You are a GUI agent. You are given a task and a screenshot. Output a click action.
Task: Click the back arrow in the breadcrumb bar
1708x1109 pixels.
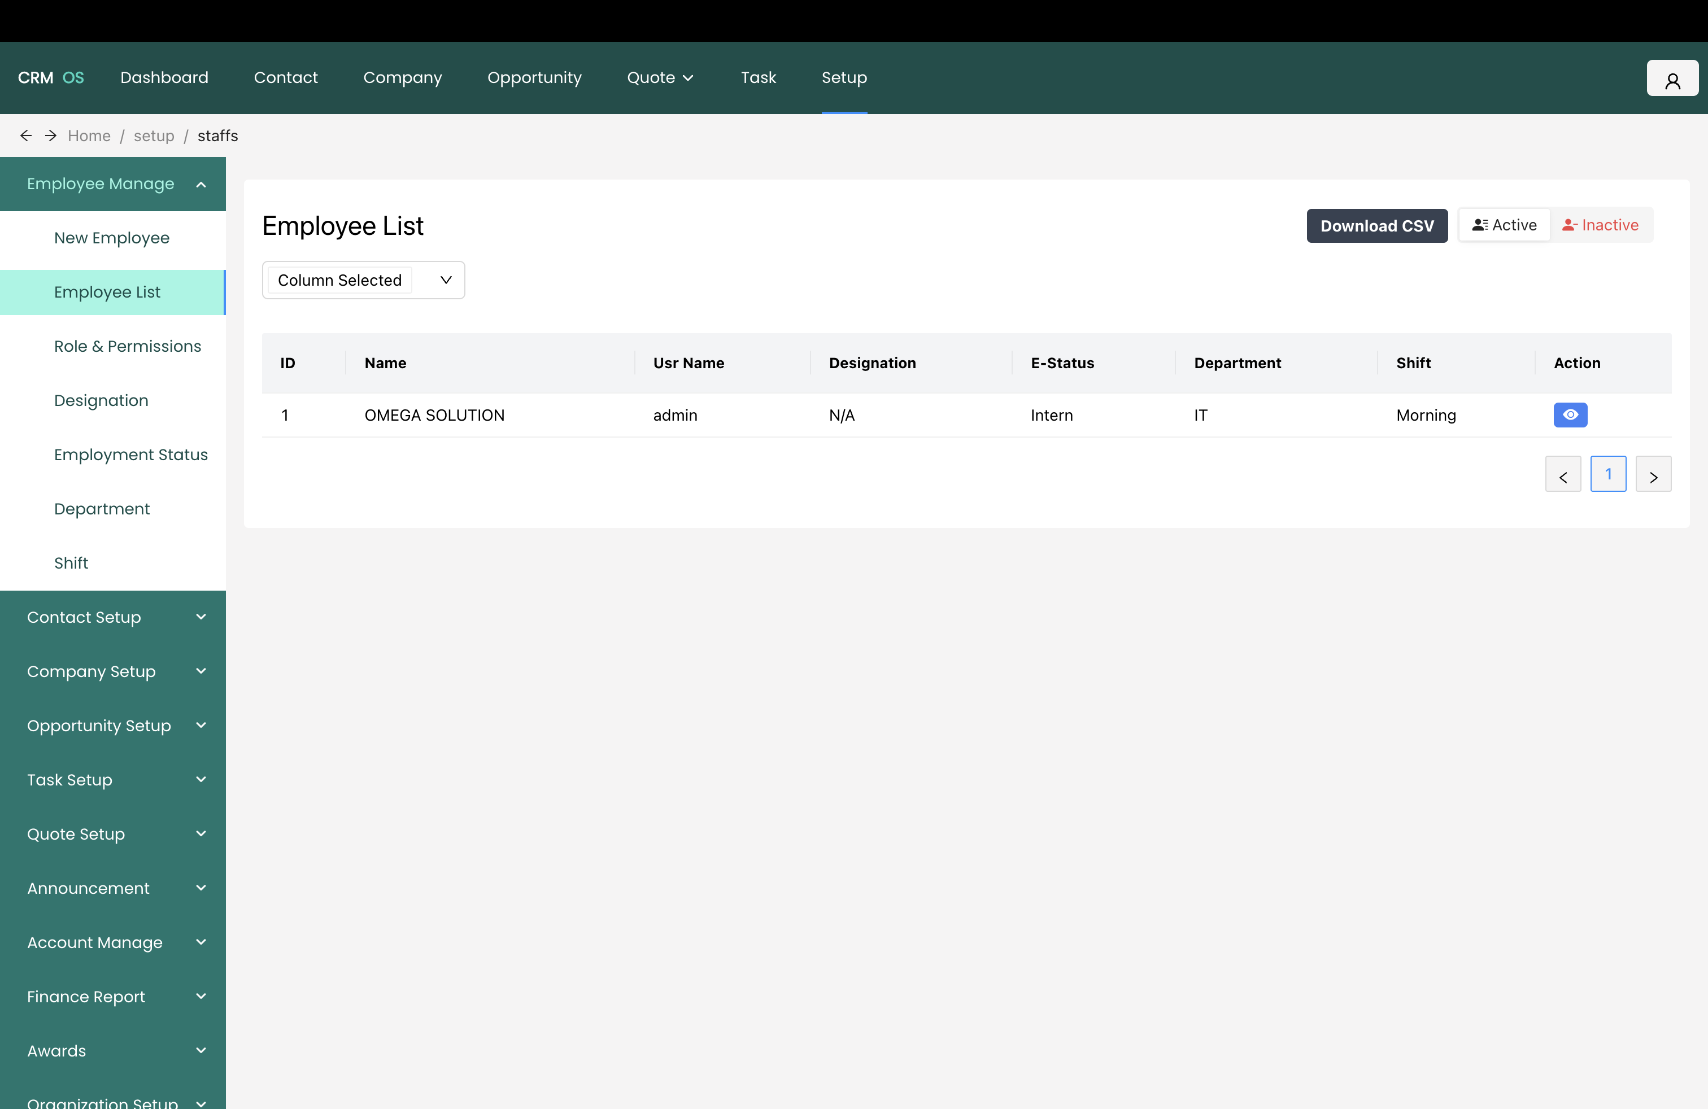(26, 135)
